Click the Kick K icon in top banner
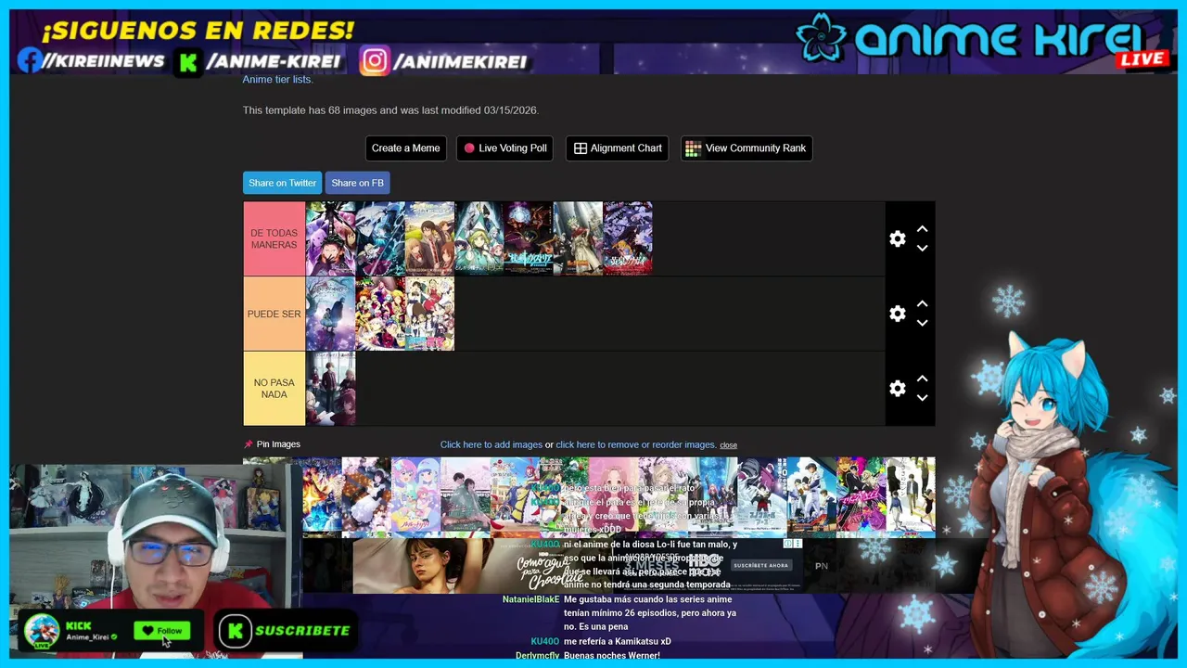Screen dimensions: 1187x668 (188, 62)
